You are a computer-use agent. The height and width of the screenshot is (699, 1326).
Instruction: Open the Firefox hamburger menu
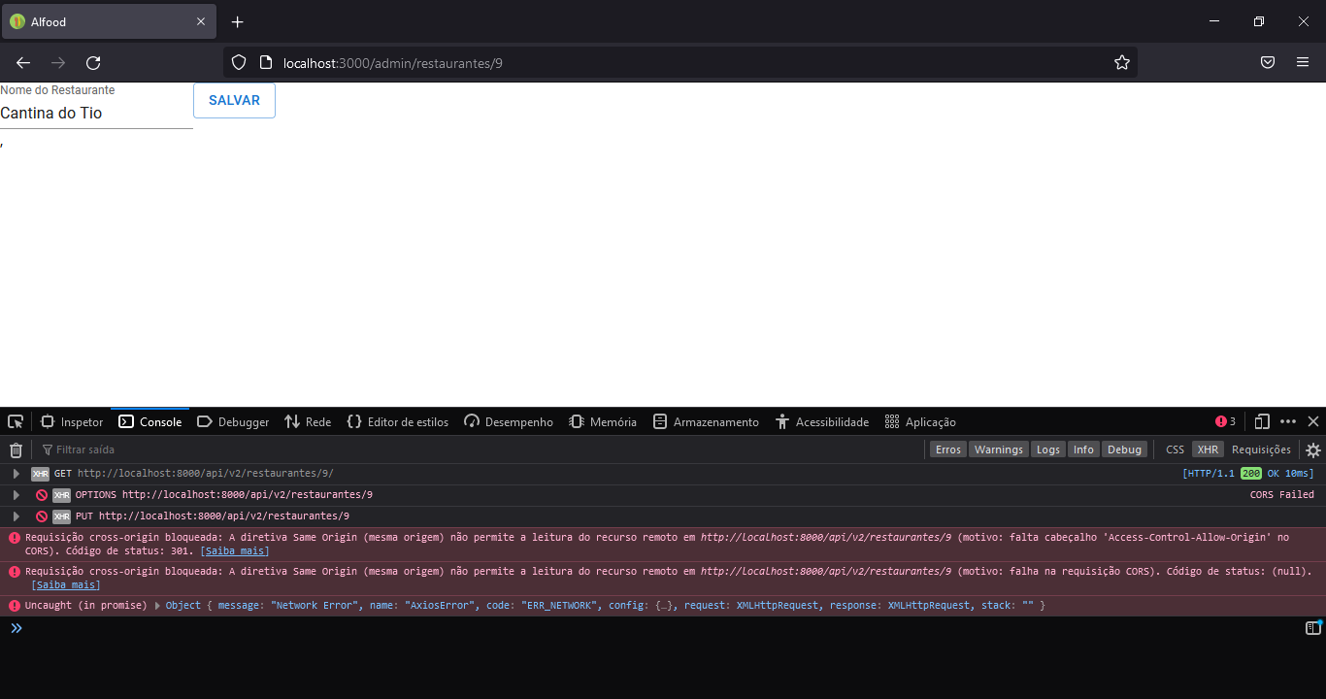[x=1303, y=63]
